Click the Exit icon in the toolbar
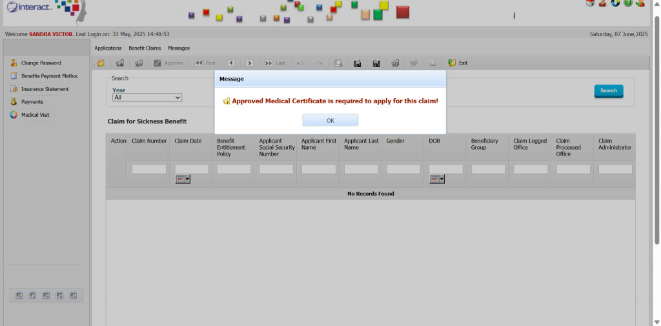This screenshot has height=326, width=661. (452, 63)
